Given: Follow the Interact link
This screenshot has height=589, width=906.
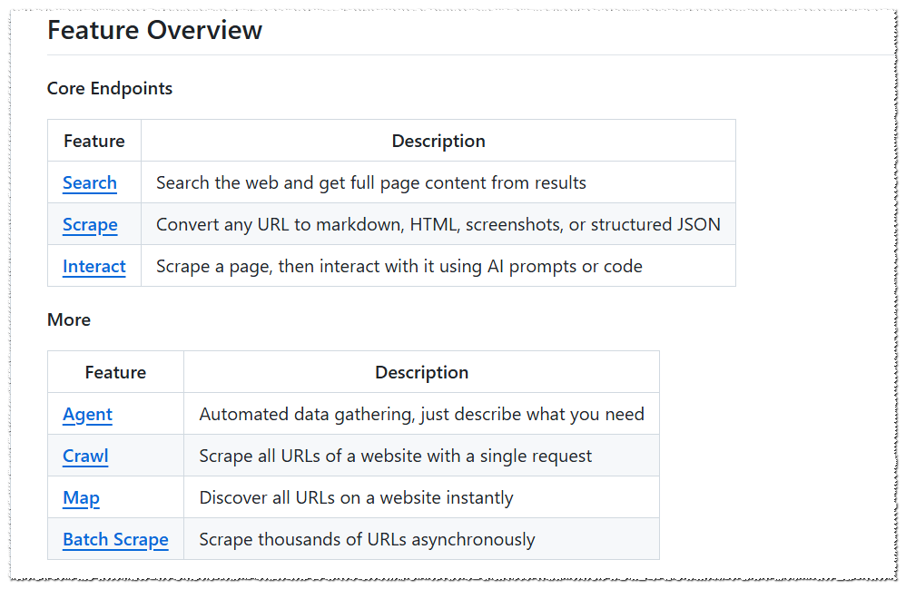Looking at the screenshot, I should pos(94,266).
